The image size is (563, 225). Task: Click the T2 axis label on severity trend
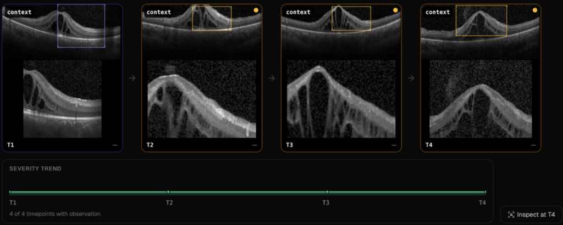[169, 203]
